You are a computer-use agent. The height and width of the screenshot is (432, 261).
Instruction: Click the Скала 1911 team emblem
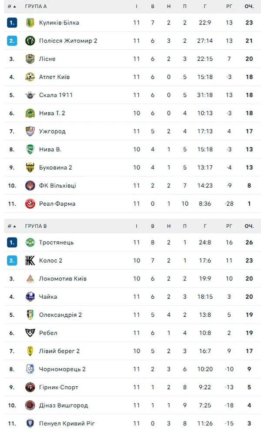pos(30,95)
